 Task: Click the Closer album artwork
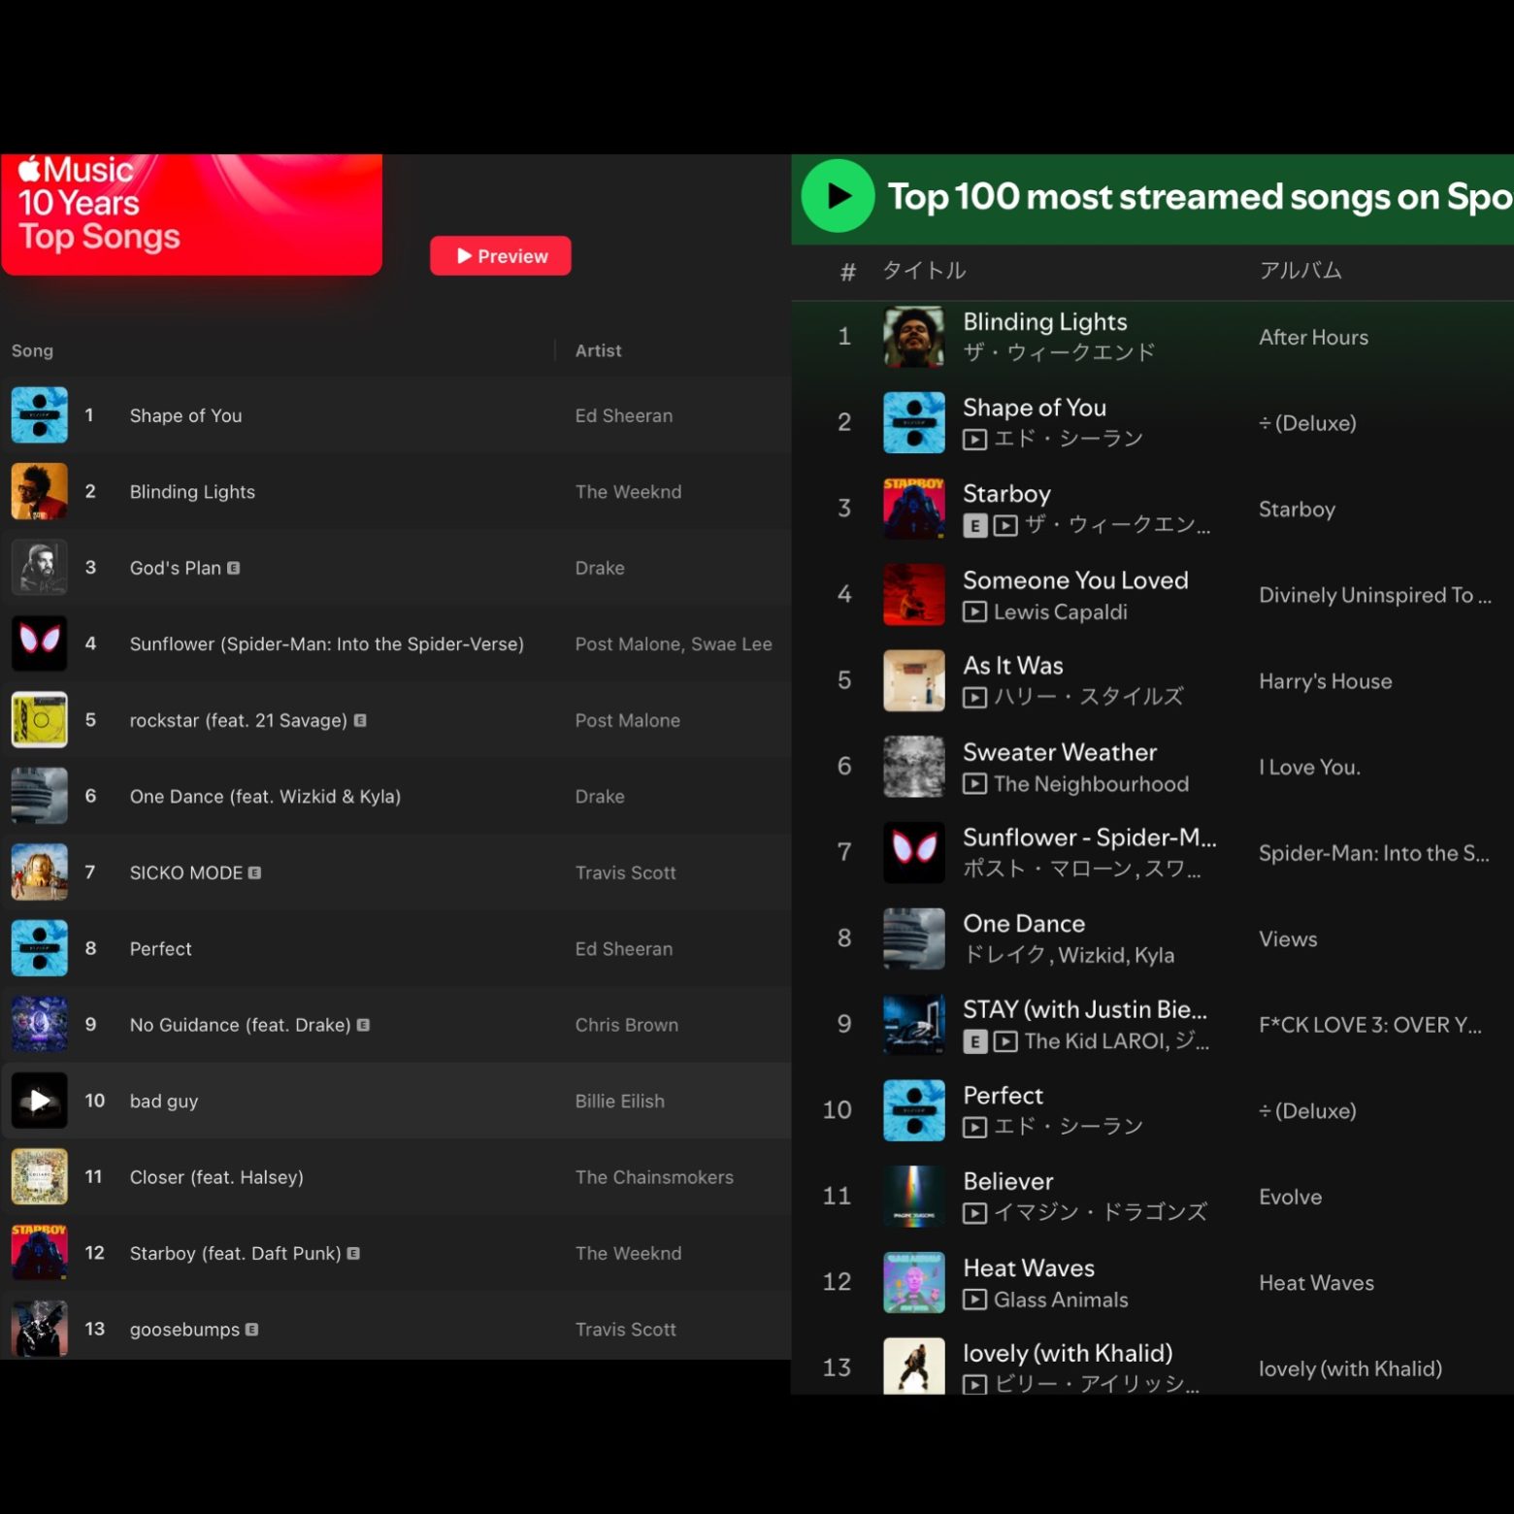[40, 1177]
